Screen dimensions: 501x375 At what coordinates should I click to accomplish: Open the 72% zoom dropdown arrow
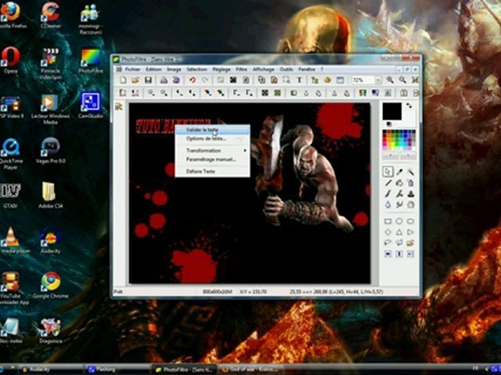378,80
